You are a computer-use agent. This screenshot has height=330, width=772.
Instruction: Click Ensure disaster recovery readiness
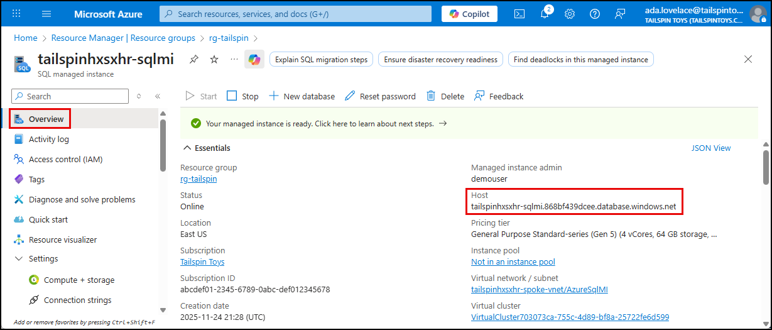click(441, 60)
